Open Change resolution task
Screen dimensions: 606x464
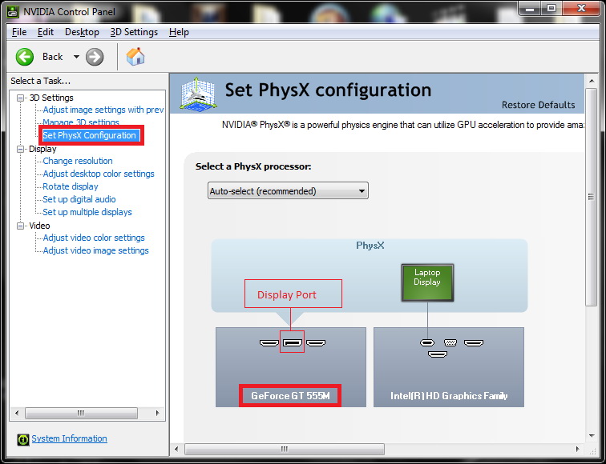(x=78, y=161)
